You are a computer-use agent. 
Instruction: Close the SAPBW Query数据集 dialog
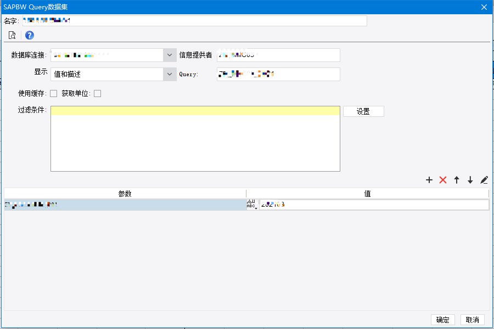(x=484, y=7)
